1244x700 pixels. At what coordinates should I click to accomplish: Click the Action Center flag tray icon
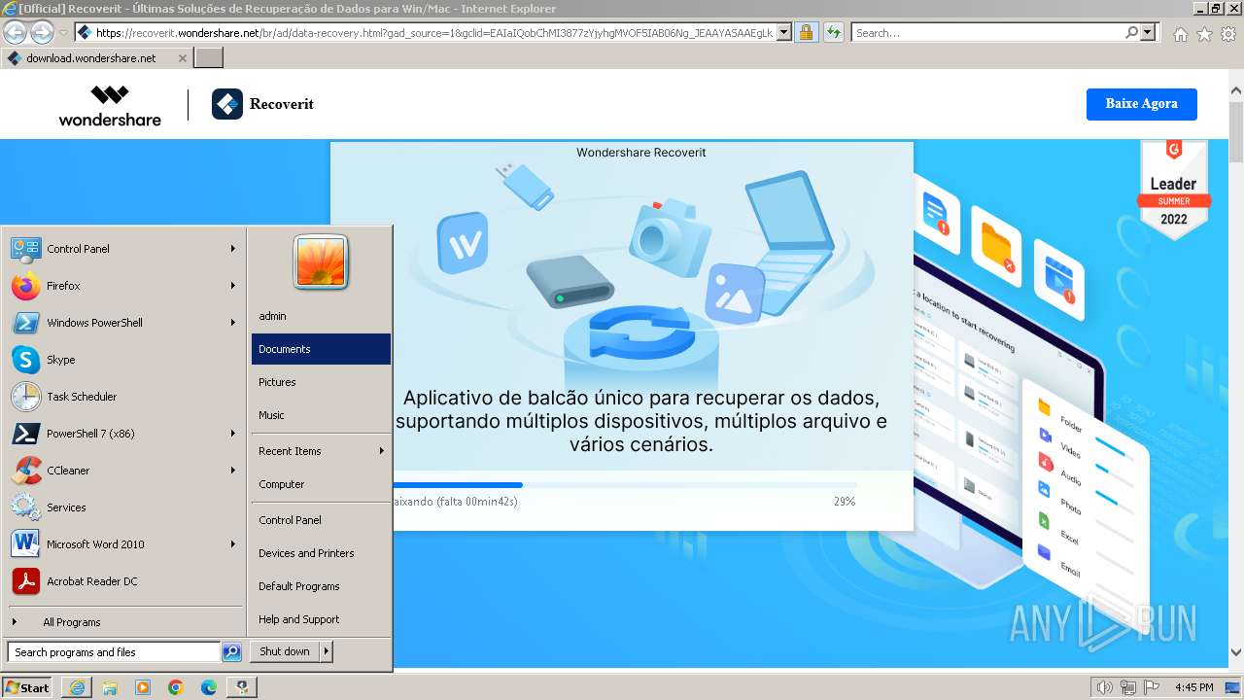click(1152, 687)
